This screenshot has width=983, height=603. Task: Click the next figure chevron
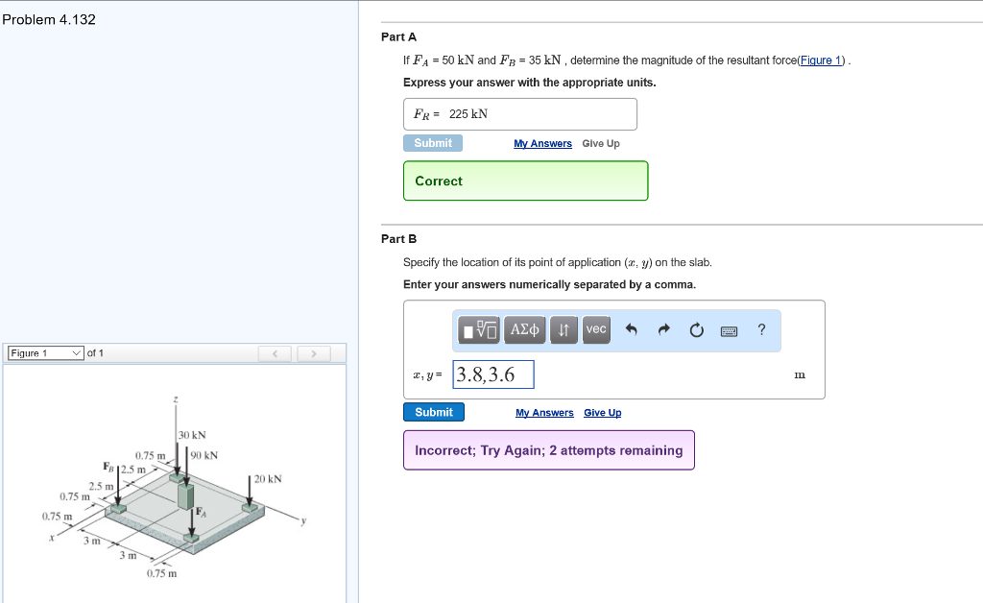(314, 353)
